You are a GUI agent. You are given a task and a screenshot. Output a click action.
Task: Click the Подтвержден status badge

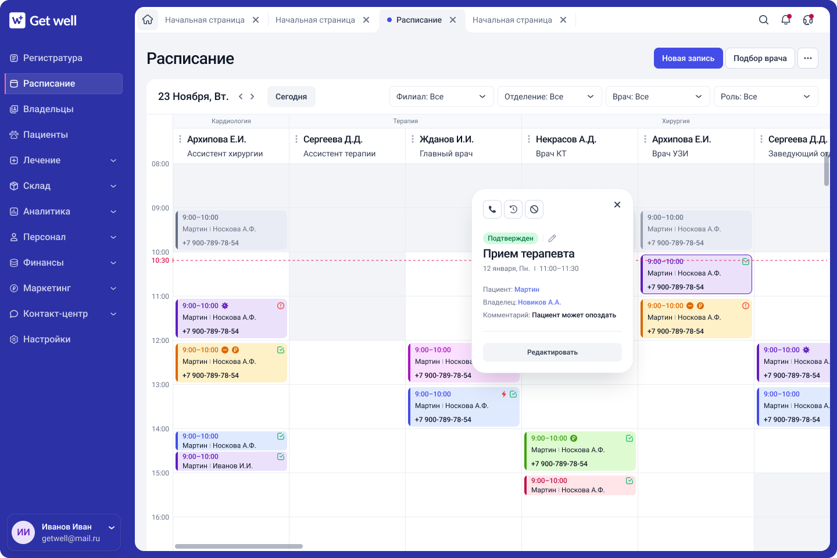510,238
